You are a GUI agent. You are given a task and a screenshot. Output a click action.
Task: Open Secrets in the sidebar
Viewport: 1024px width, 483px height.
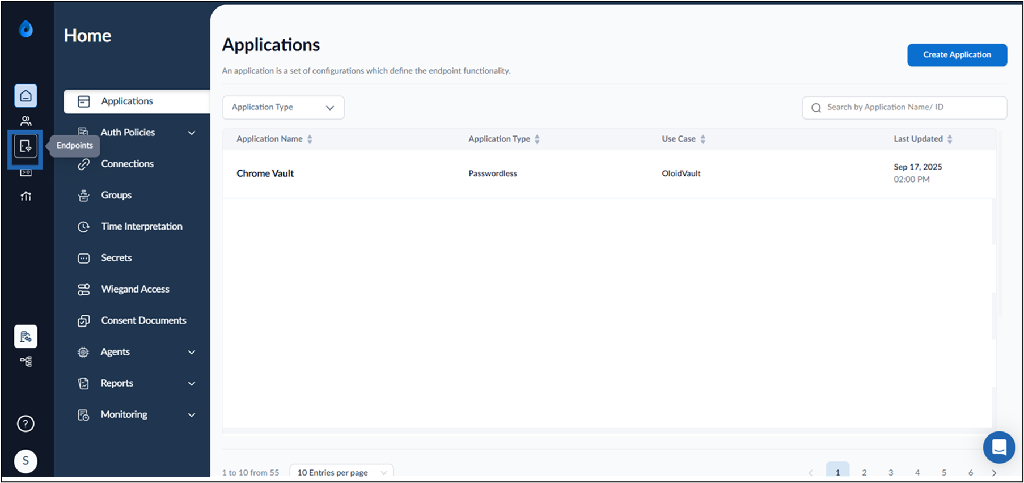click(x=116, y=258)
